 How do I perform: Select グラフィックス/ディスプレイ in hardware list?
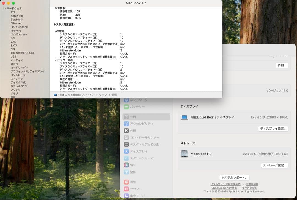(x=28, y=71)
